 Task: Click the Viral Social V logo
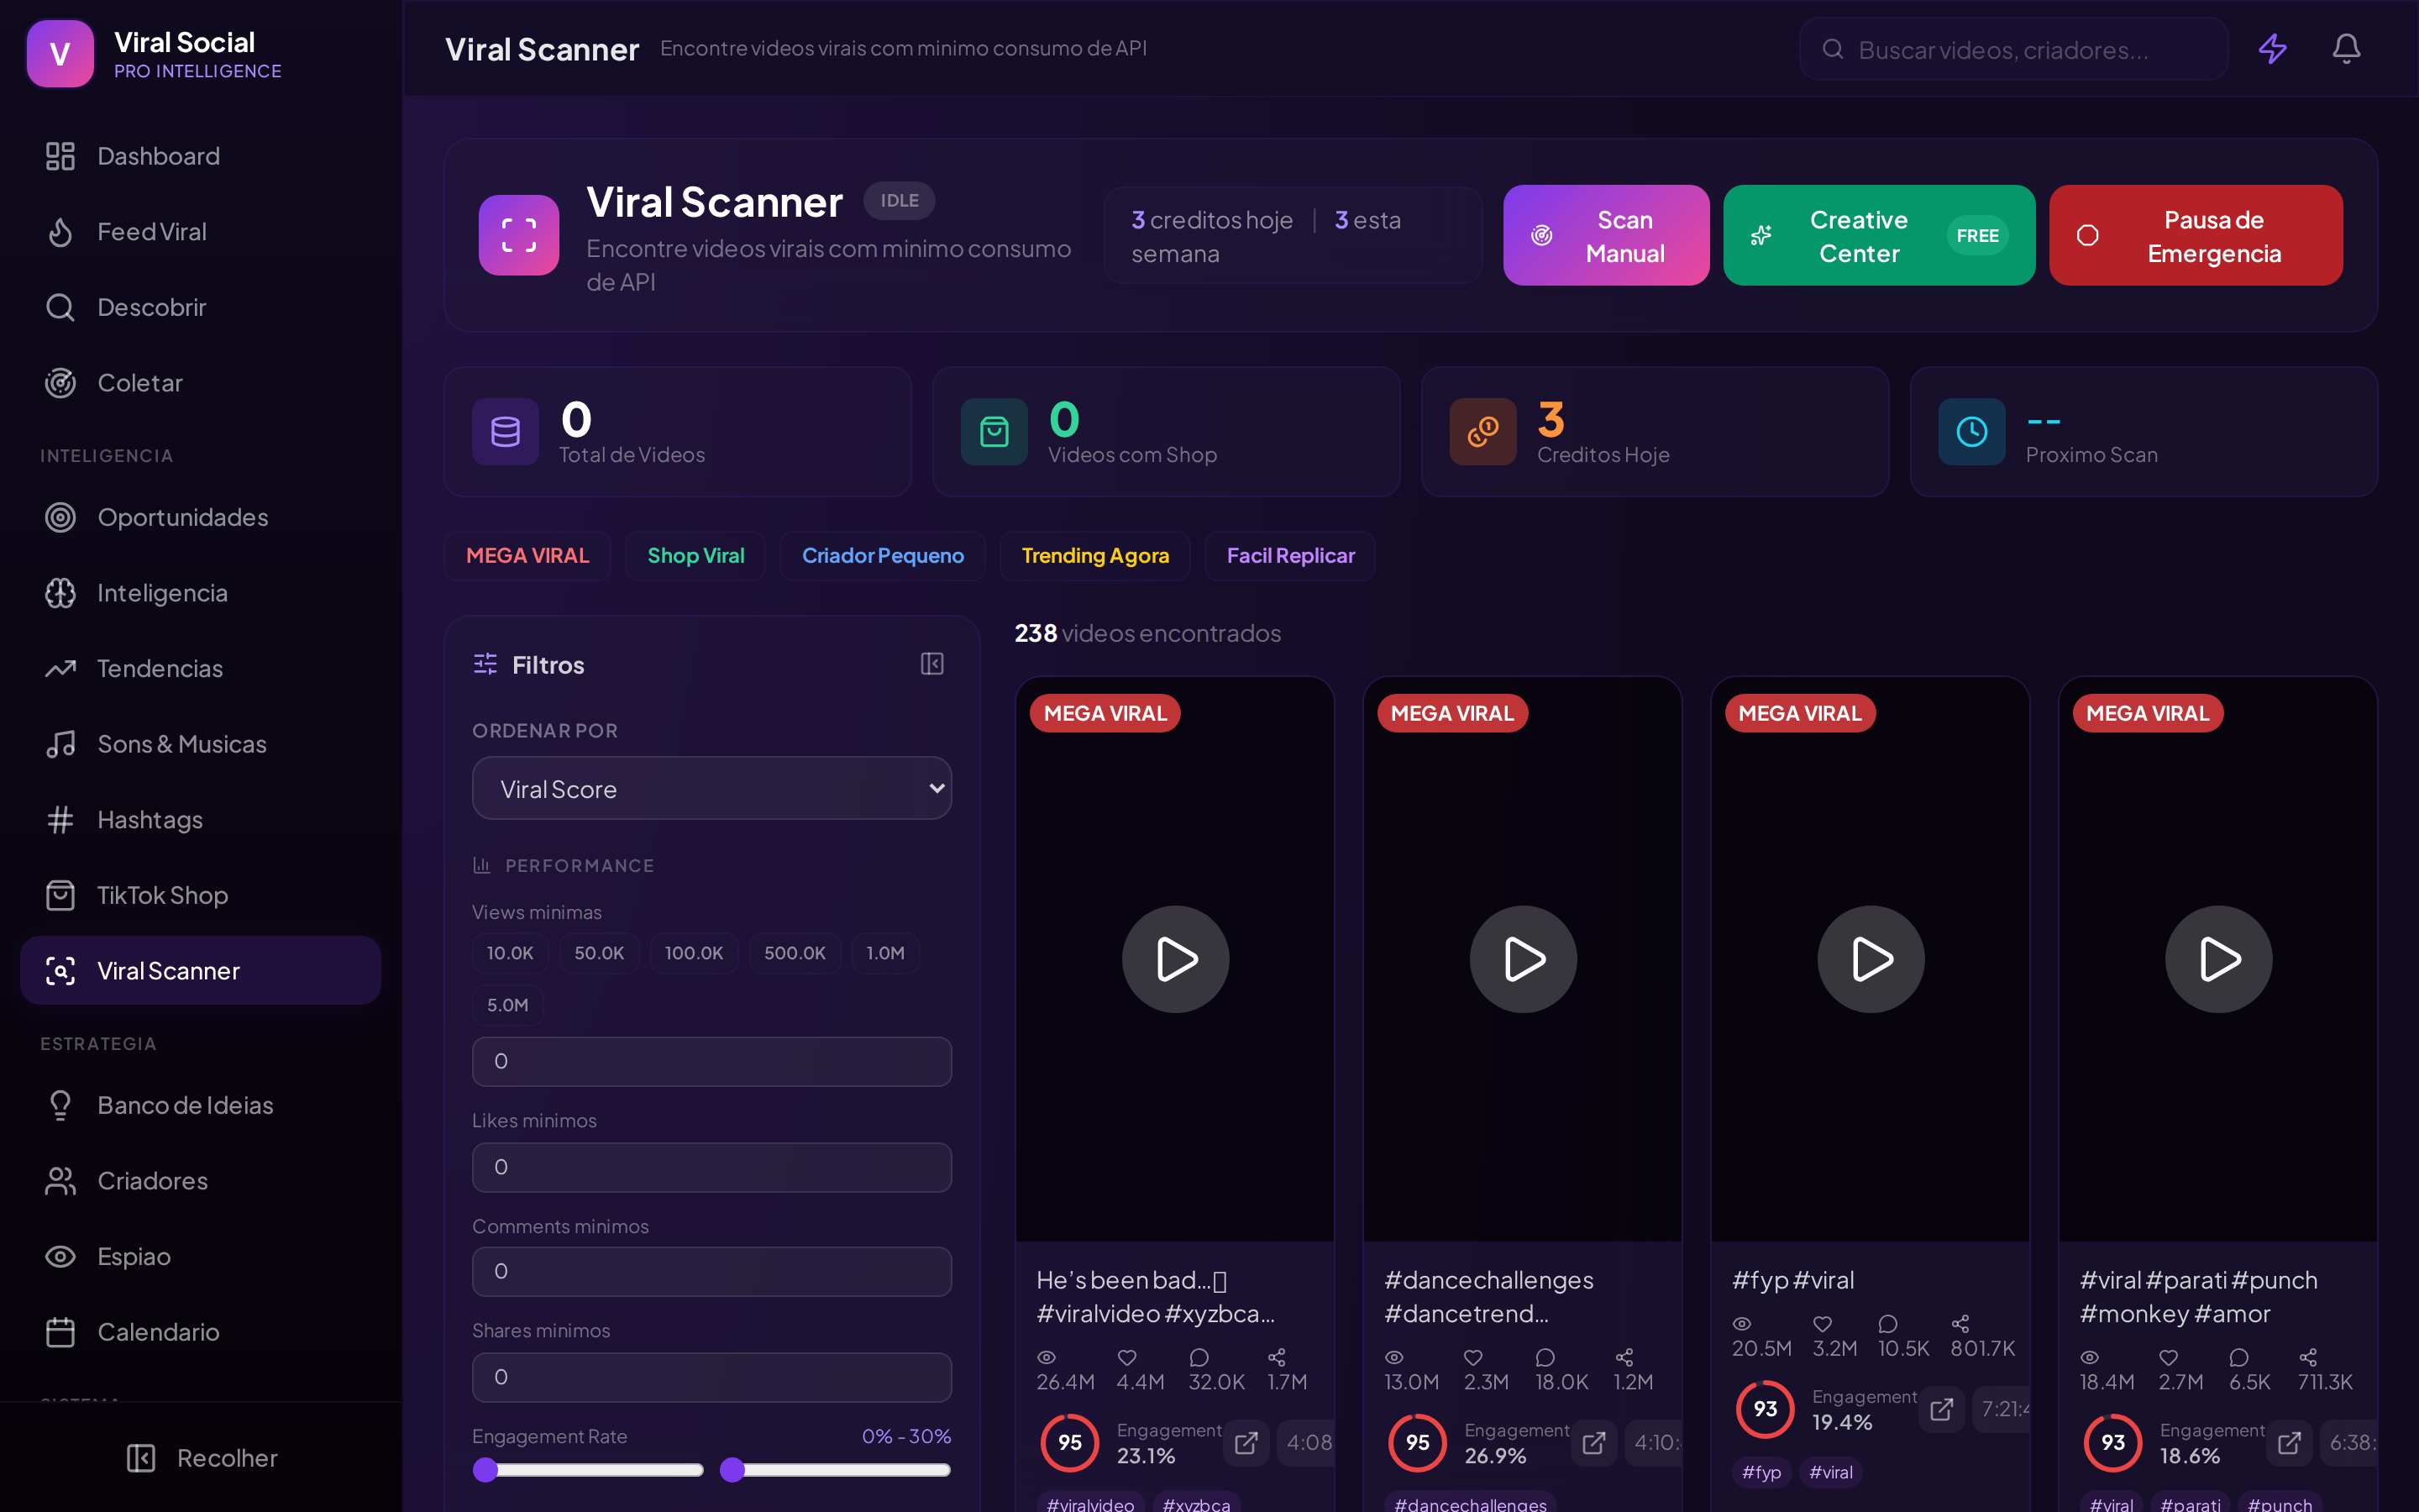tap(60, 54)
